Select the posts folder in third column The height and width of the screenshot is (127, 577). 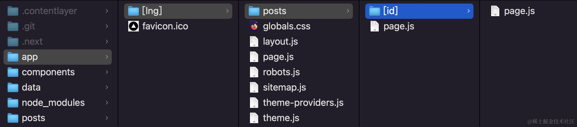[x=298, y=11]
